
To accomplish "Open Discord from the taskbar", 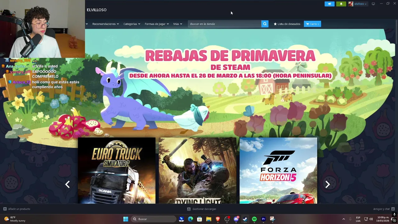I will tap(236, 219).
